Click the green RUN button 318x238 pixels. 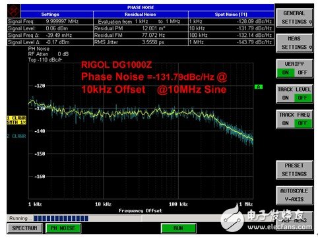pyautogui.click(x=178, y=228)
